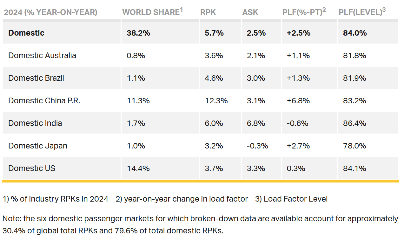Screen dimensions: 404x241
Task: Click Japan's -0.3% ASK value
Action: [257, 146]
